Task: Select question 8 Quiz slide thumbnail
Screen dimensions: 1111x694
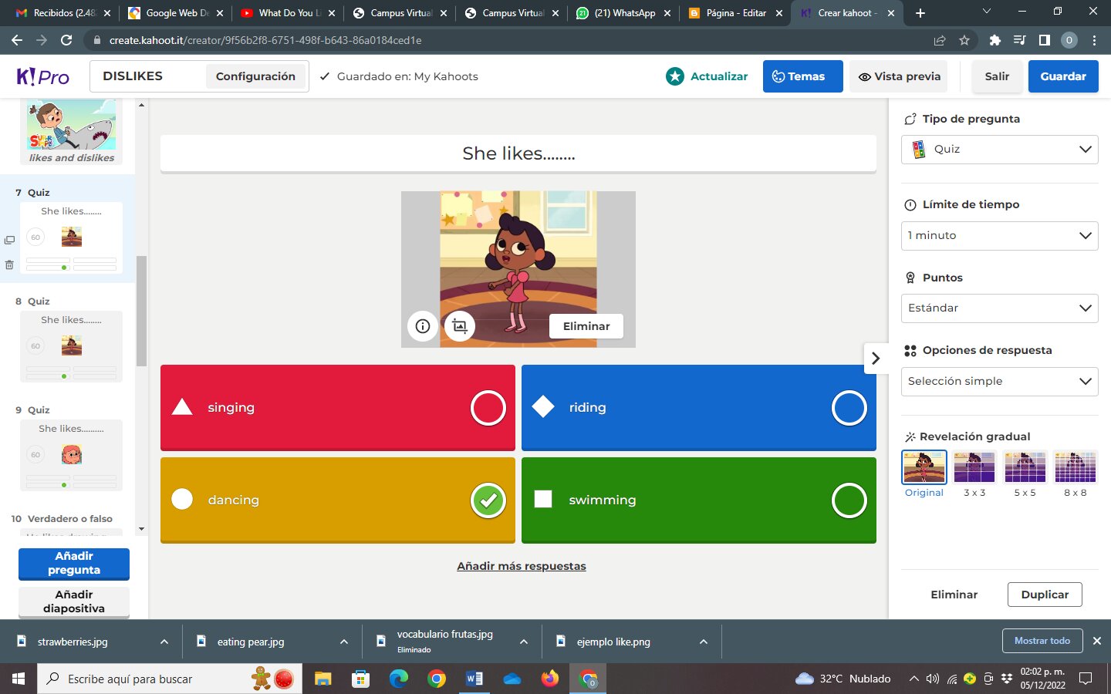Action: click(71, 346)
